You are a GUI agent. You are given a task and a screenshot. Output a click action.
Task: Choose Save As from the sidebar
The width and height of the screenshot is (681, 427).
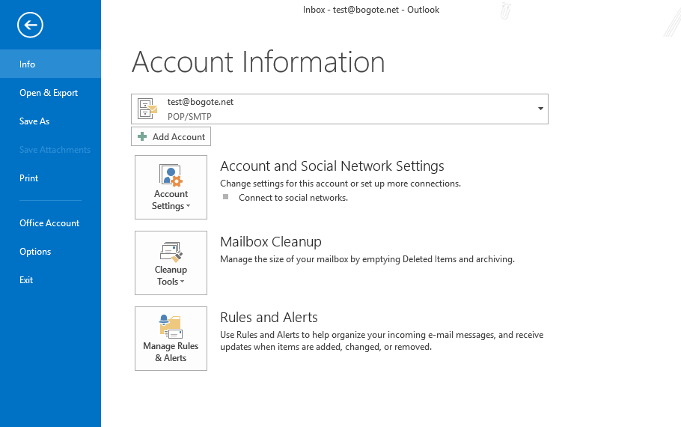pyautogui.click(x=34, y=121)
